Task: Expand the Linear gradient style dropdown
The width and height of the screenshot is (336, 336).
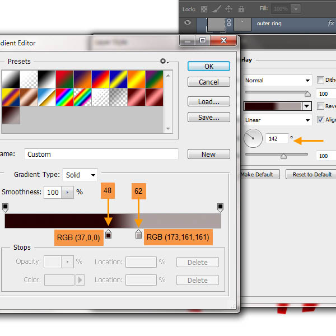Action: click(277, 120)
